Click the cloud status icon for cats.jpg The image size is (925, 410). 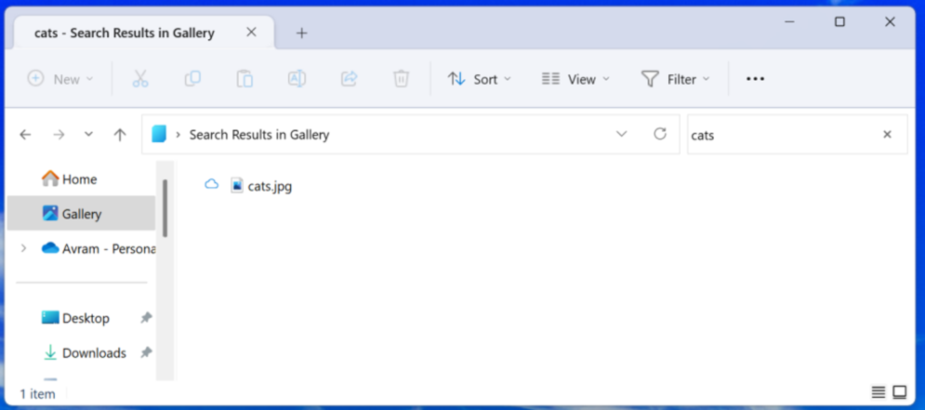click(x=211, y=184)
